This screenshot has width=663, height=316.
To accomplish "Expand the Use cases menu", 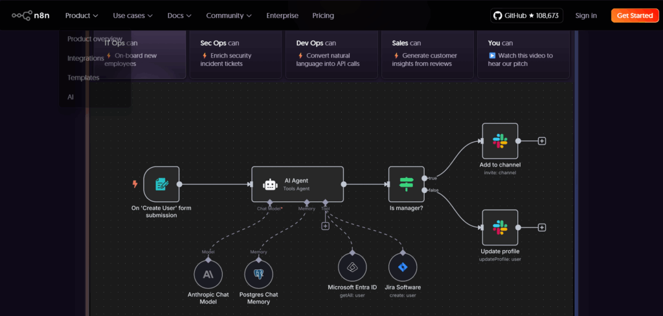I will pyautogui.click(x=133, y=16).
